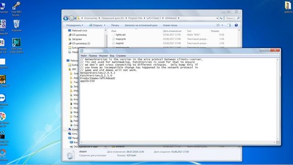Sort by Имя column header

click(x=114, y=31)
